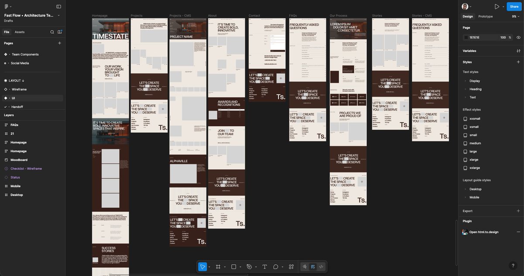Select the Move tool
This screenshot has height=276, width=524.
pyautogui.click(x=202, y=266)
